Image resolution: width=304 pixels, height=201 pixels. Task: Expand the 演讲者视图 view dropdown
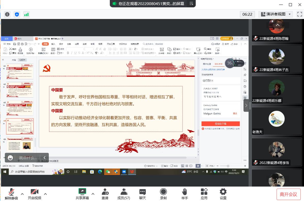[x=276, y=14]
